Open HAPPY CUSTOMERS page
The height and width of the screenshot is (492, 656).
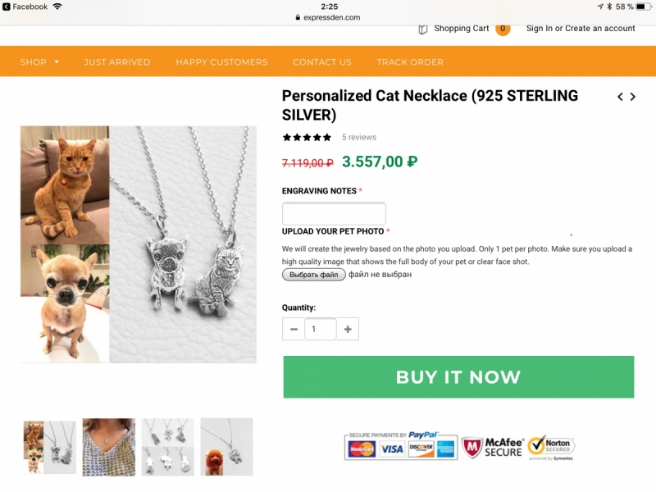click(x=221, y=61)
